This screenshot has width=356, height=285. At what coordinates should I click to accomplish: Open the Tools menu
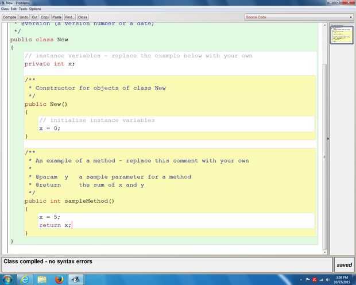[x=23, y=9]
